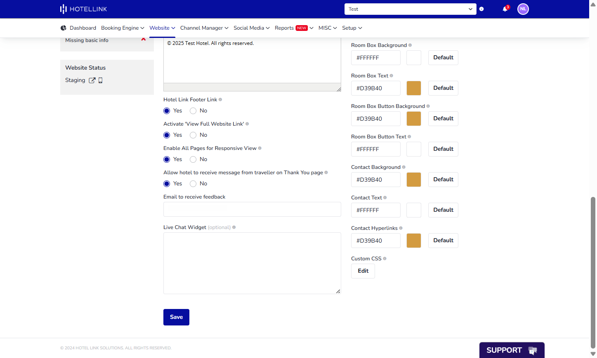Click help icon next to Contact Text

[385, 198]
